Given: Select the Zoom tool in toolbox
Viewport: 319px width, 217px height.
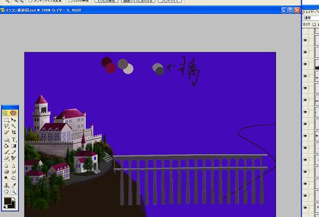Looking at the screenshot, I should point(13,191).
